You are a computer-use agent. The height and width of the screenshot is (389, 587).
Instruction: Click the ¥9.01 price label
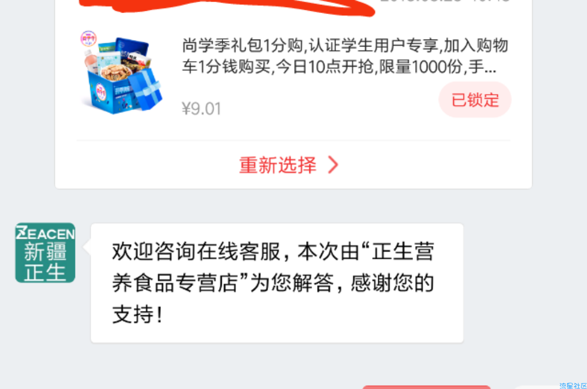(x=202, y=109)
